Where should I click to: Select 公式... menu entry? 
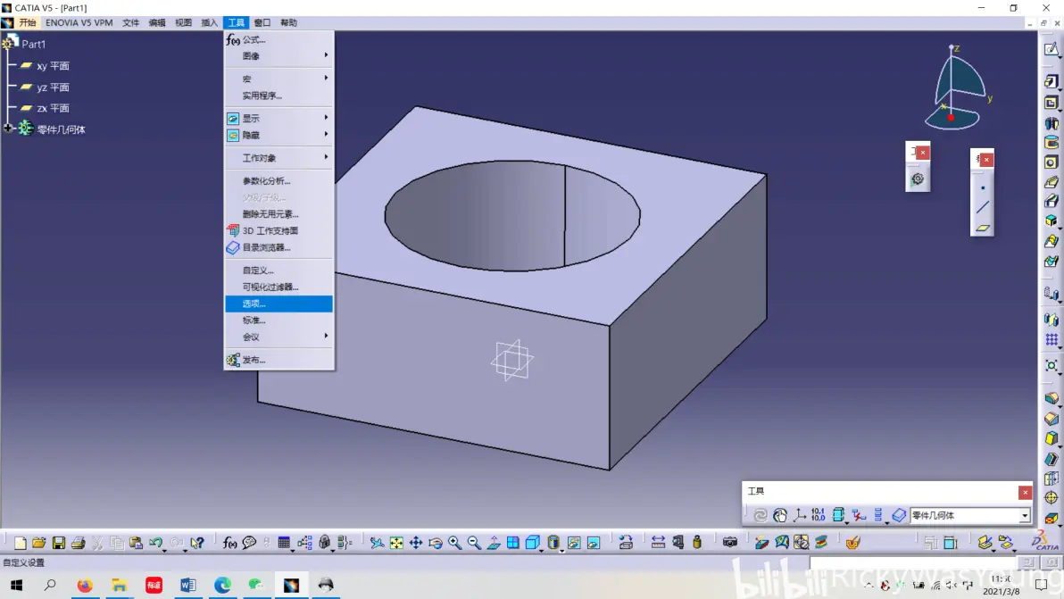(x=278, y=39)
